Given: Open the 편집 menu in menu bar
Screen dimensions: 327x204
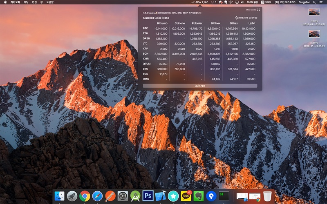Looking at the screenshot, I should click(34, 2).
